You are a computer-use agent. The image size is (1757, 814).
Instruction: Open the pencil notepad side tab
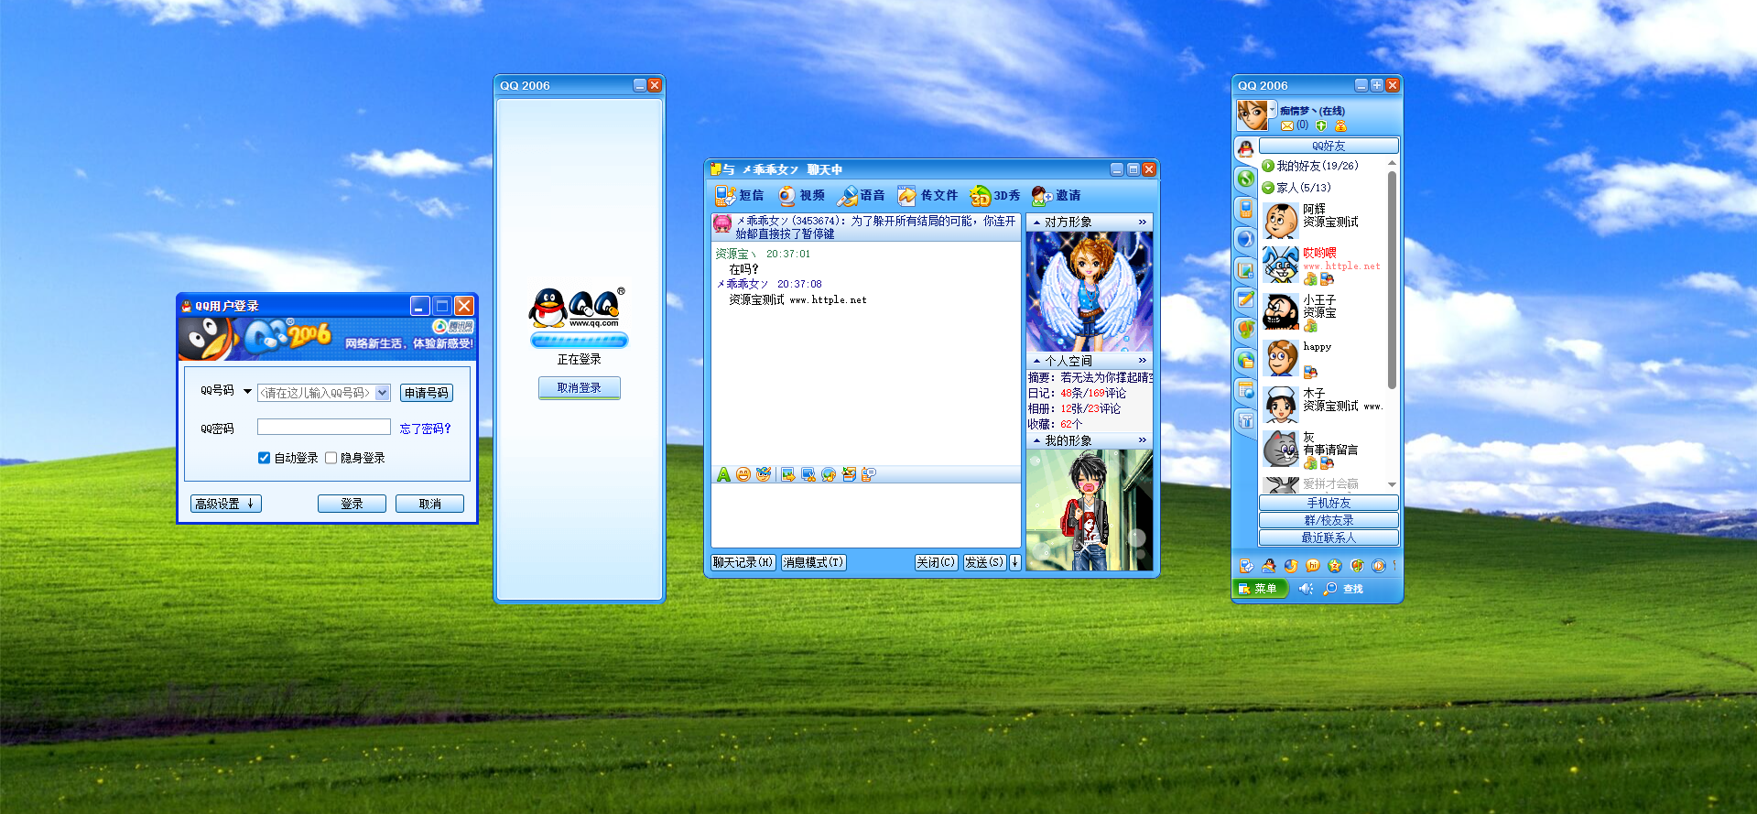(x=1245, y=299)
